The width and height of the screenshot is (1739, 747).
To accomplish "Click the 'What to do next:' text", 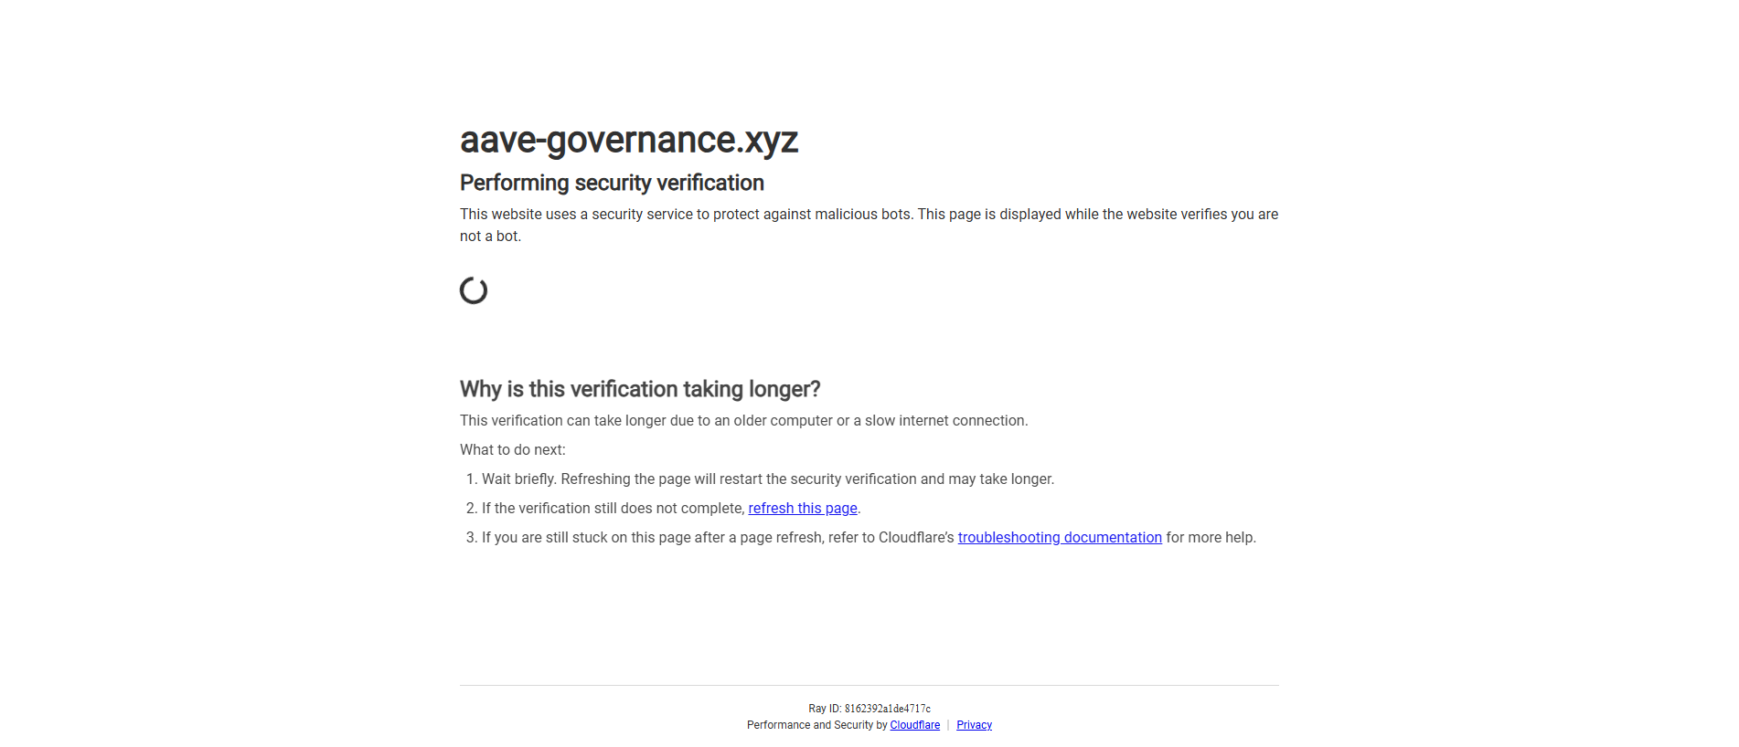I will point(513,450).
